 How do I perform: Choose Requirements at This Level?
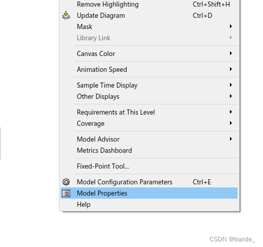coord(149,112)
